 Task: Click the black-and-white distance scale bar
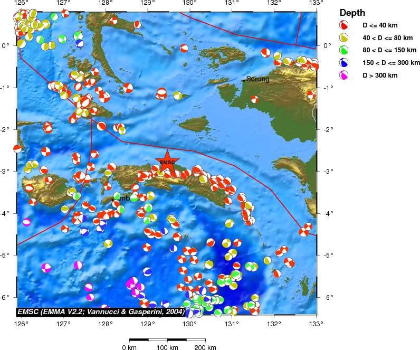point(167,339)
